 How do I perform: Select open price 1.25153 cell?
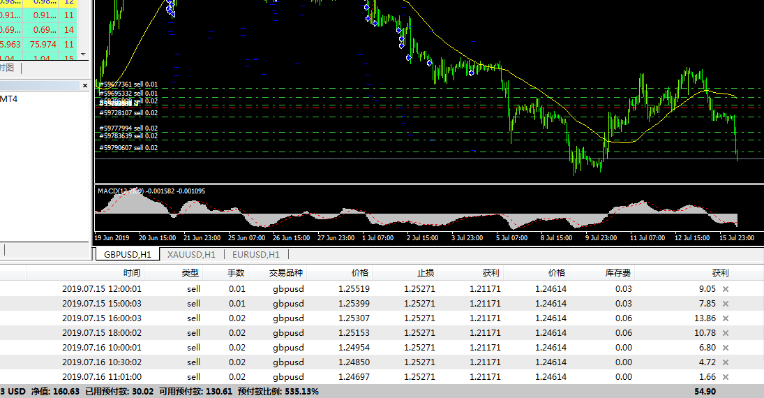point(354,332)
